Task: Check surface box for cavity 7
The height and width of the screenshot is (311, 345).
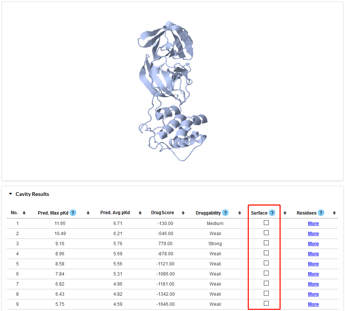Action: [266, 283]
